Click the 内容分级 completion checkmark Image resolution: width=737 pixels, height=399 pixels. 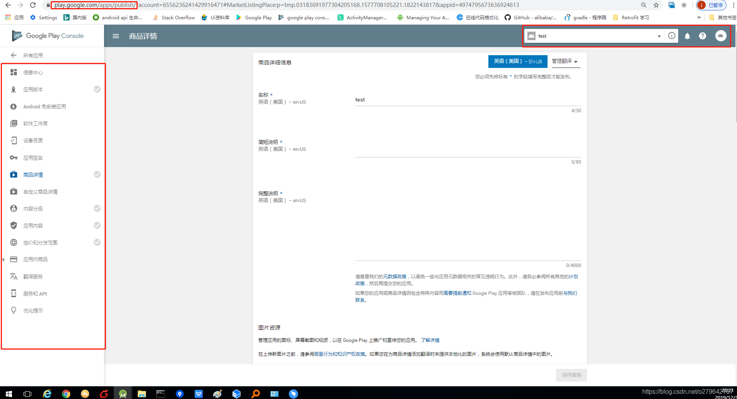[97, 208]
